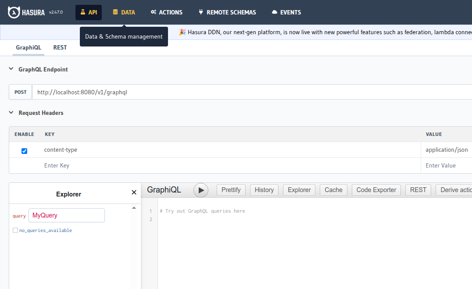Viewport: 472px width, 289px height.
Task: Click the query keyword in Explorer
Action: point(19,216)
